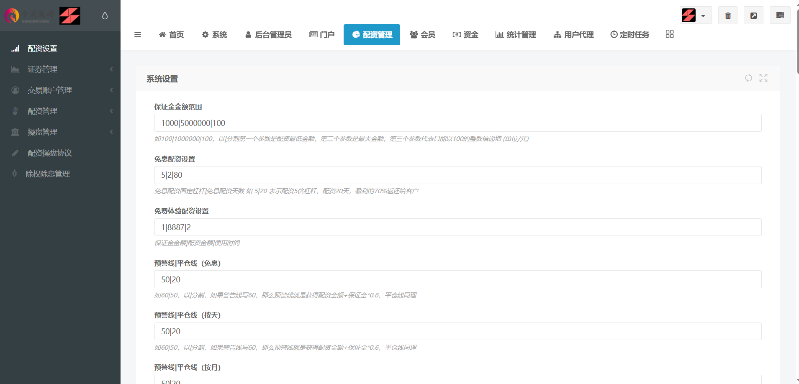
Task: Open the user avatar dropdown
Action: tap(695, 15)
